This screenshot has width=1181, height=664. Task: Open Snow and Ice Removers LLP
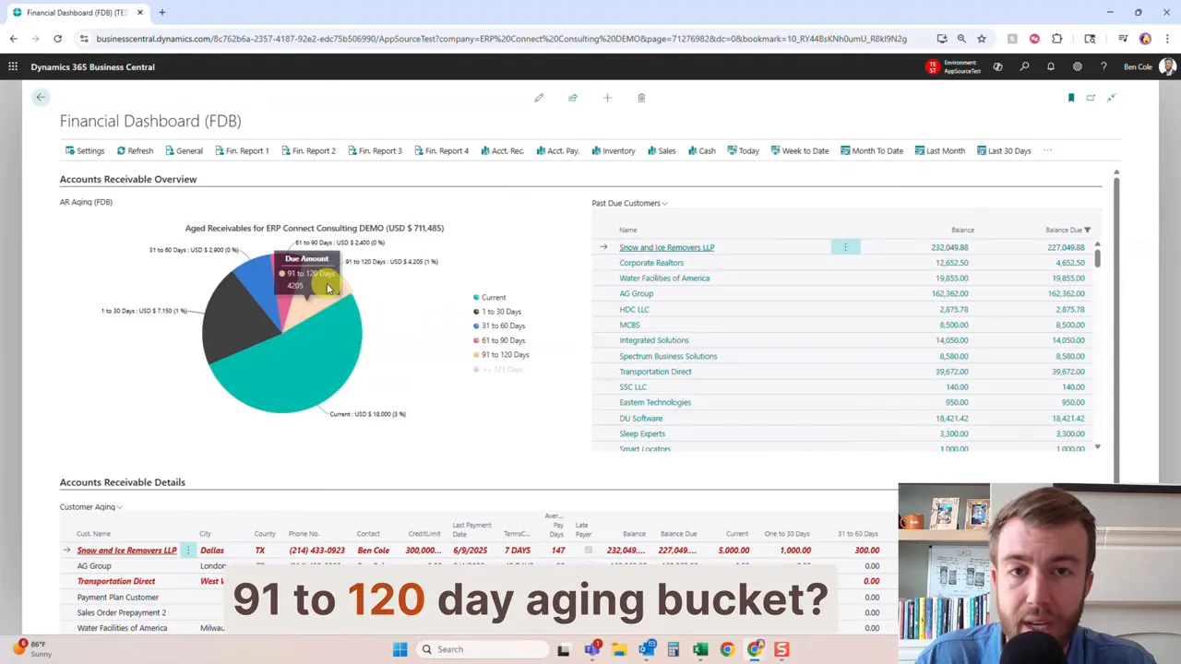tap(666, 247)
